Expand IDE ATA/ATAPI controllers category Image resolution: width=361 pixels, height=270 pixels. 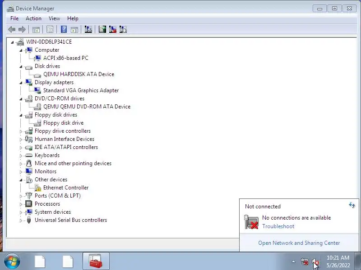21,148
